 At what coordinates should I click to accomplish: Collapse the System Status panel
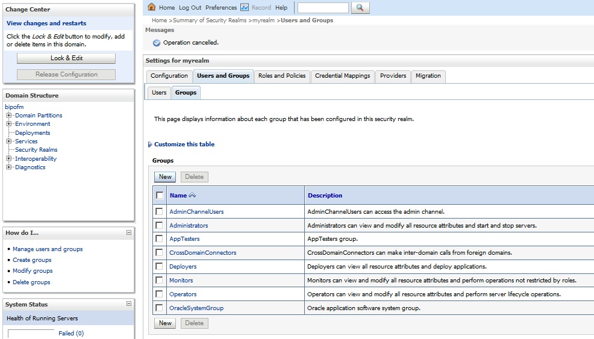point(129,303)
